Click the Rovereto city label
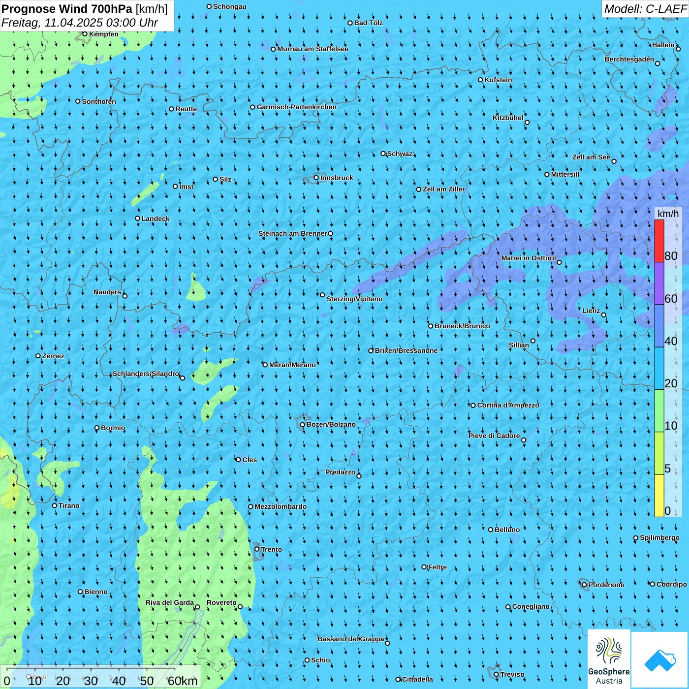Viewport: 689px width, 689px height. click(221, 602)
